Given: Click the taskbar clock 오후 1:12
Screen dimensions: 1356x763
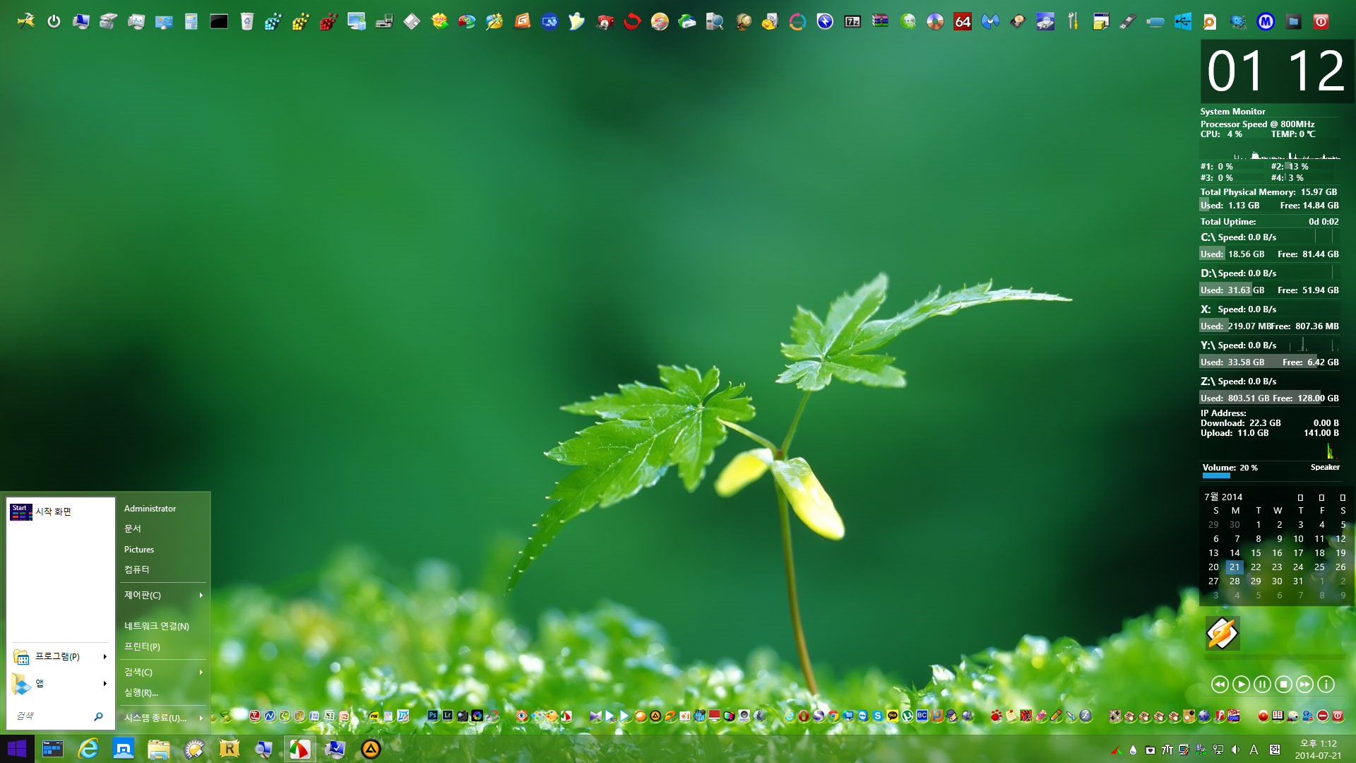Looking at the screenshot, I should [1318, 743].
